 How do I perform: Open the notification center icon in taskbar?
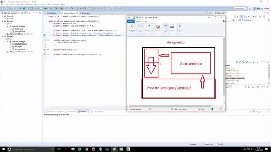(266, 149)
